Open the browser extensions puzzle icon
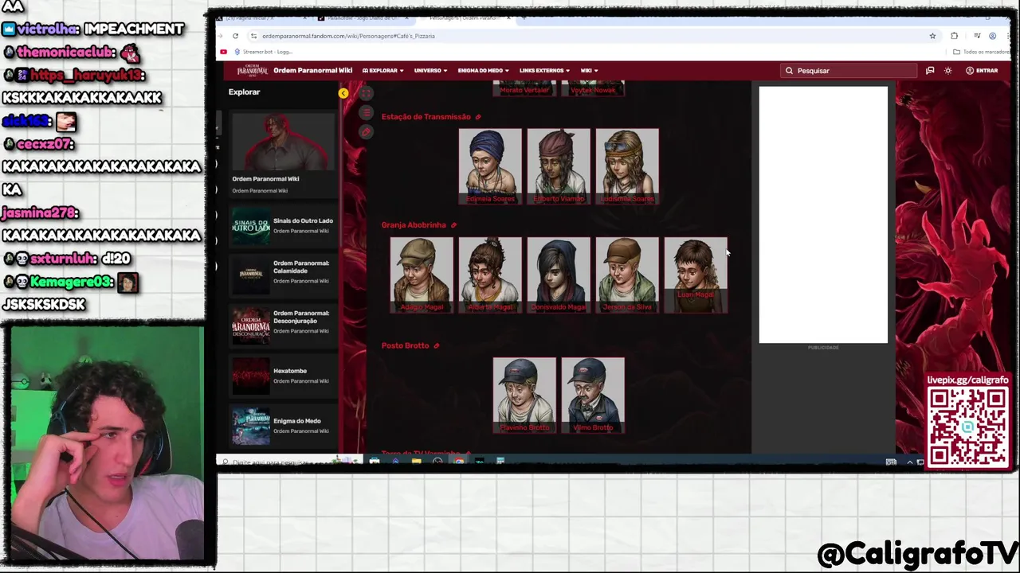The height and width of the screenshot is (573, 1020). click(x=954, y=36)
